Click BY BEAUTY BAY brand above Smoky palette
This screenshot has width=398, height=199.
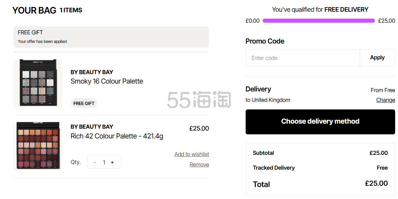tap(92, 72)
